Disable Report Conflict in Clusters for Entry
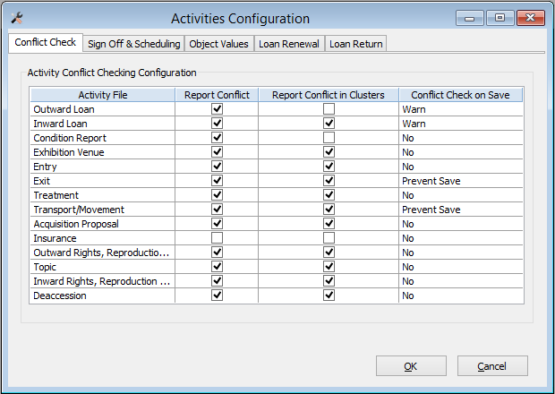 tap(329, 167)
